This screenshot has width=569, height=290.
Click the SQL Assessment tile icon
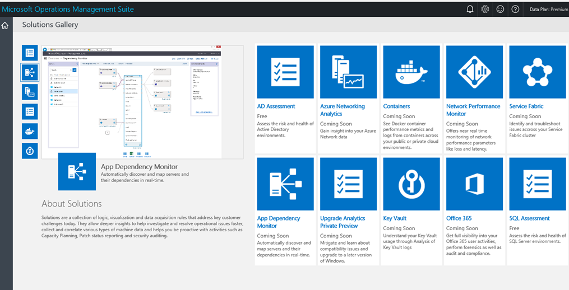point(538,184)
